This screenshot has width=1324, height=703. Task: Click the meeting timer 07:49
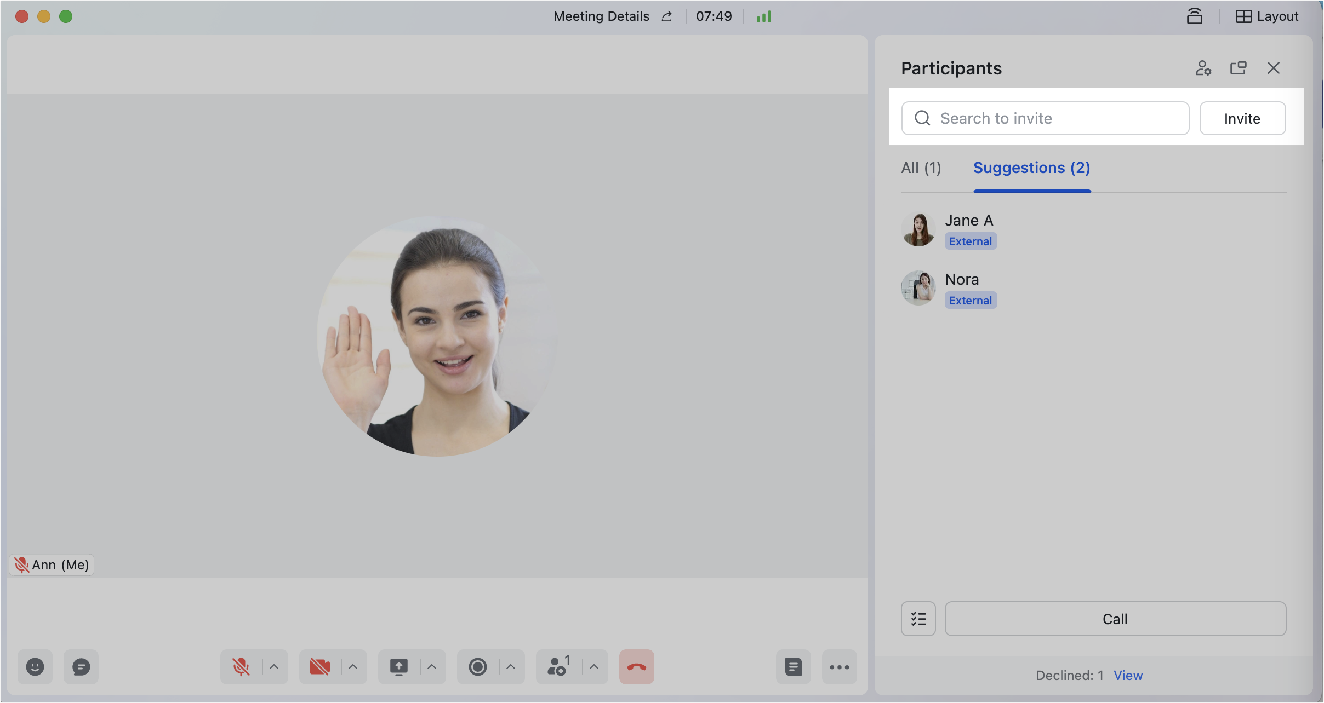pos(714,16)
